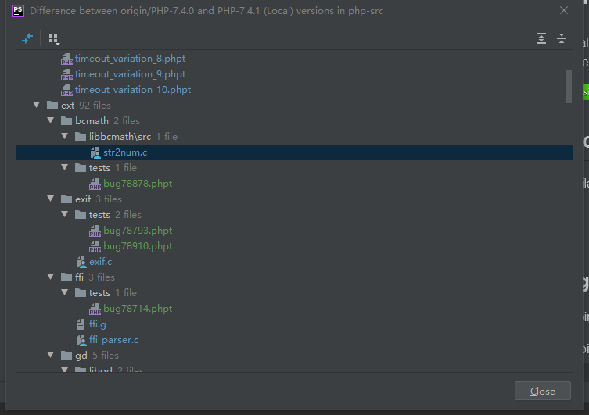
Task: Click the vertical scrollbar thumb
Action: (x=569, y=86)
